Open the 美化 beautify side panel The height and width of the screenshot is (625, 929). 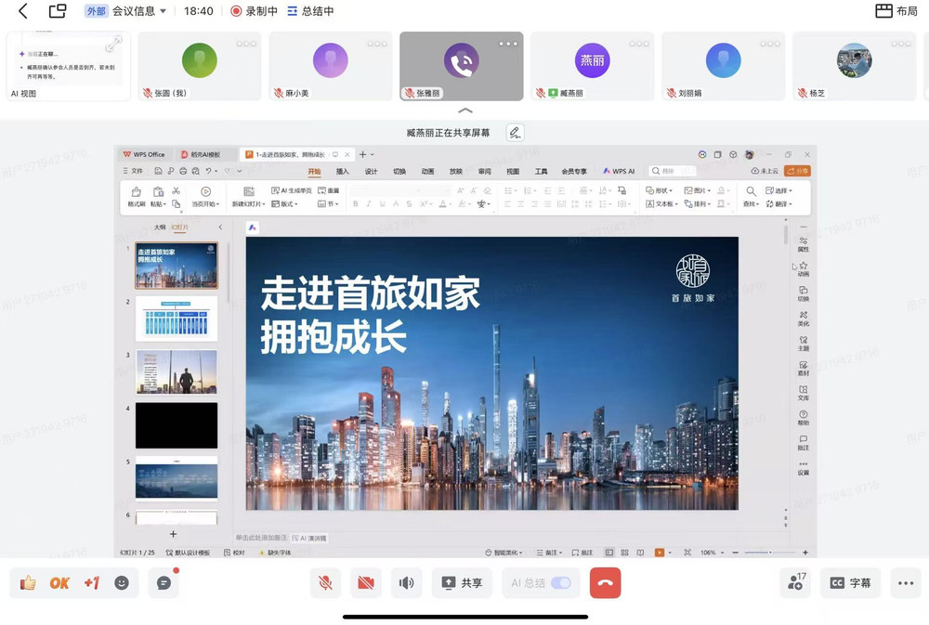point(804,319)
